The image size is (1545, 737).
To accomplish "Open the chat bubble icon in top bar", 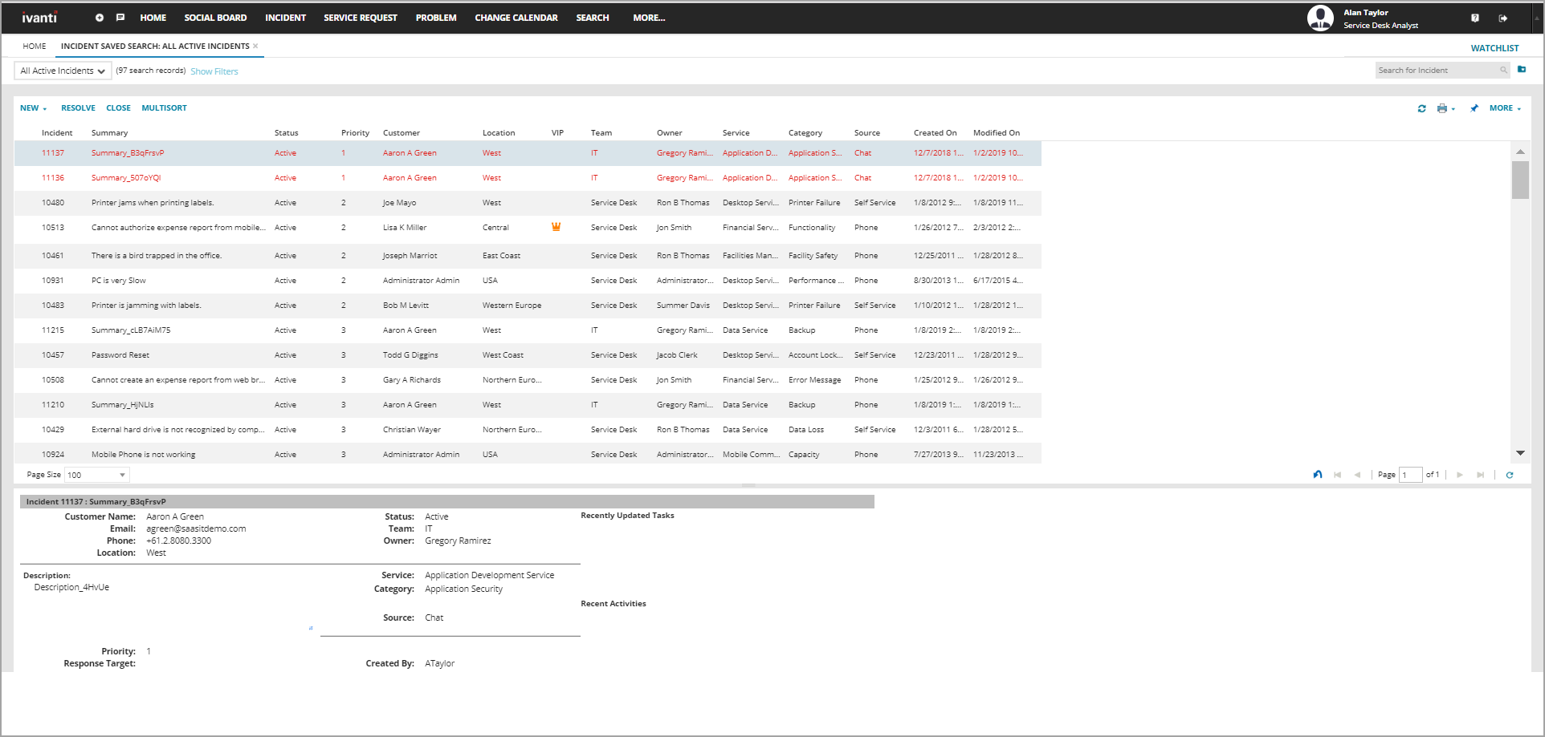I will point(120,18).
